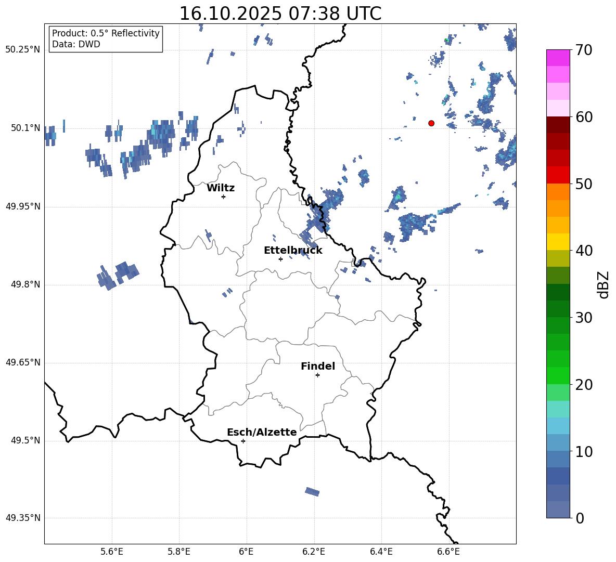616x562 pixels.
Task: Click the 6°E longitude label
Action: 246,552
